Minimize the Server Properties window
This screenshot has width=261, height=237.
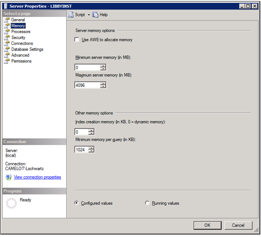click(242, 6)
